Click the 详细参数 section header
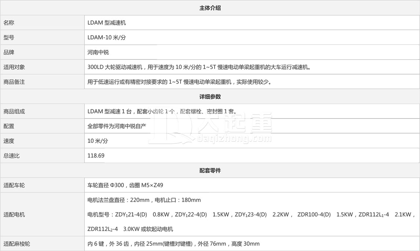The image size is (420, 251). (x=210, y=97)
